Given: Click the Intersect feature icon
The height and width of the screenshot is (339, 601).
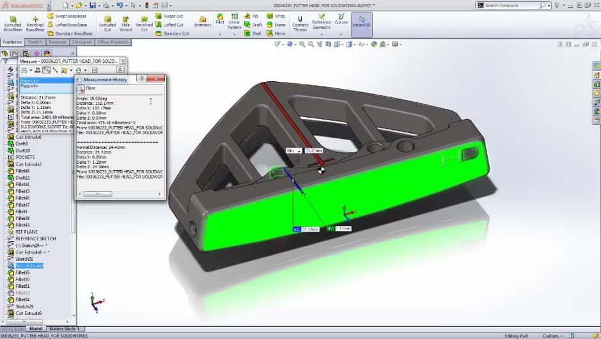Looking at the screenshot, I should click(202, 22).
